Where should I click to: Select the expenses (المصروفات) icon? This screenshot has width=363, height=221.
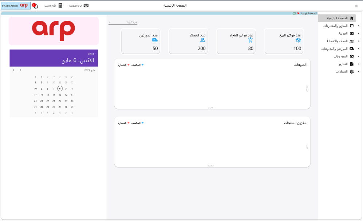[x=352, y=56]
